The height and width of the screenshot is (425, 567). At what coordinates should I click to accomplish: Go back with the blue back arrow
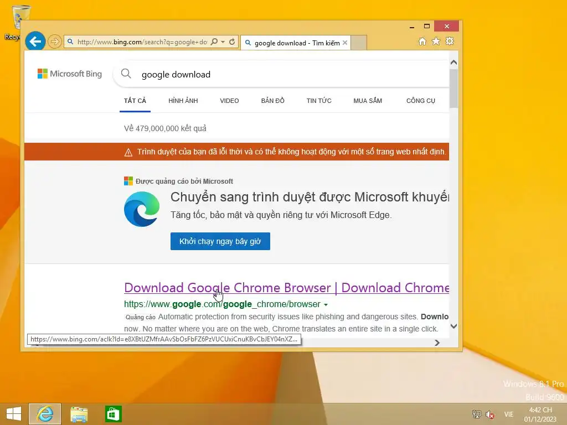(x=35, y=42)
